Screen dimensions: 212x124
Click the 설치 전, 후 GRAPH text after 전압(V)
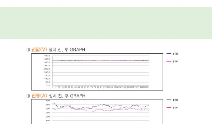click(67, 50)
